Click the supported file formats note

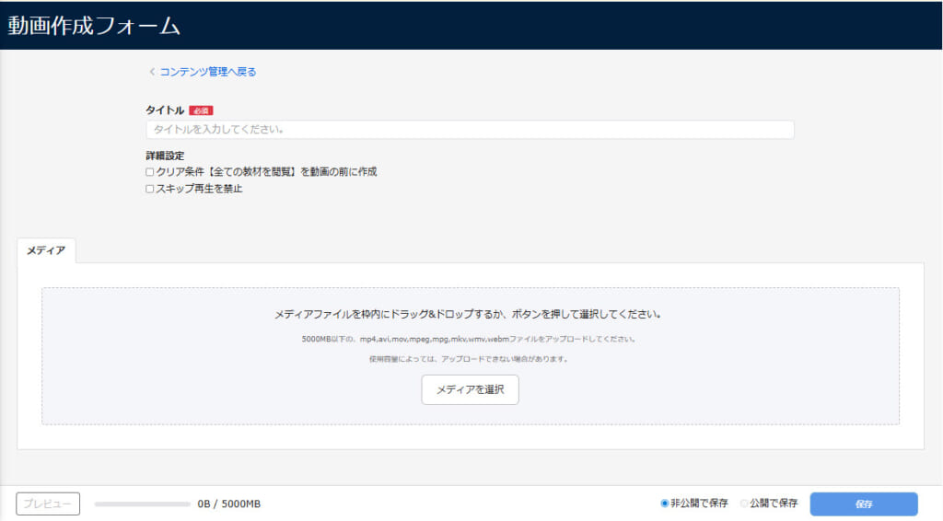pos(470,339)
